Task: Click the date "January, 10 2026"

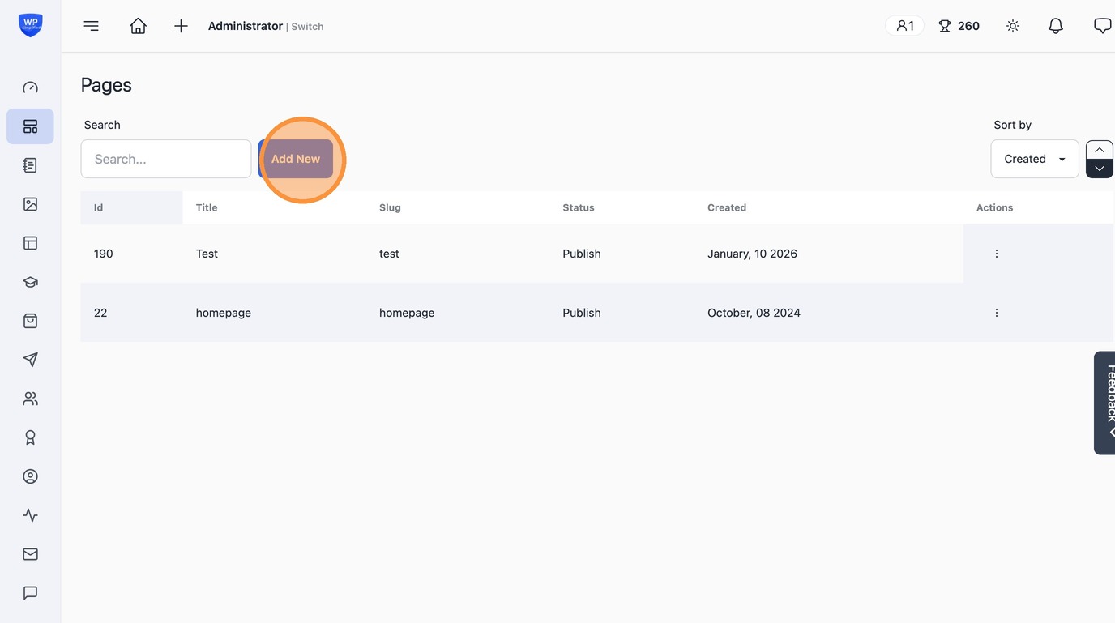Action: [x=752, y=254]
